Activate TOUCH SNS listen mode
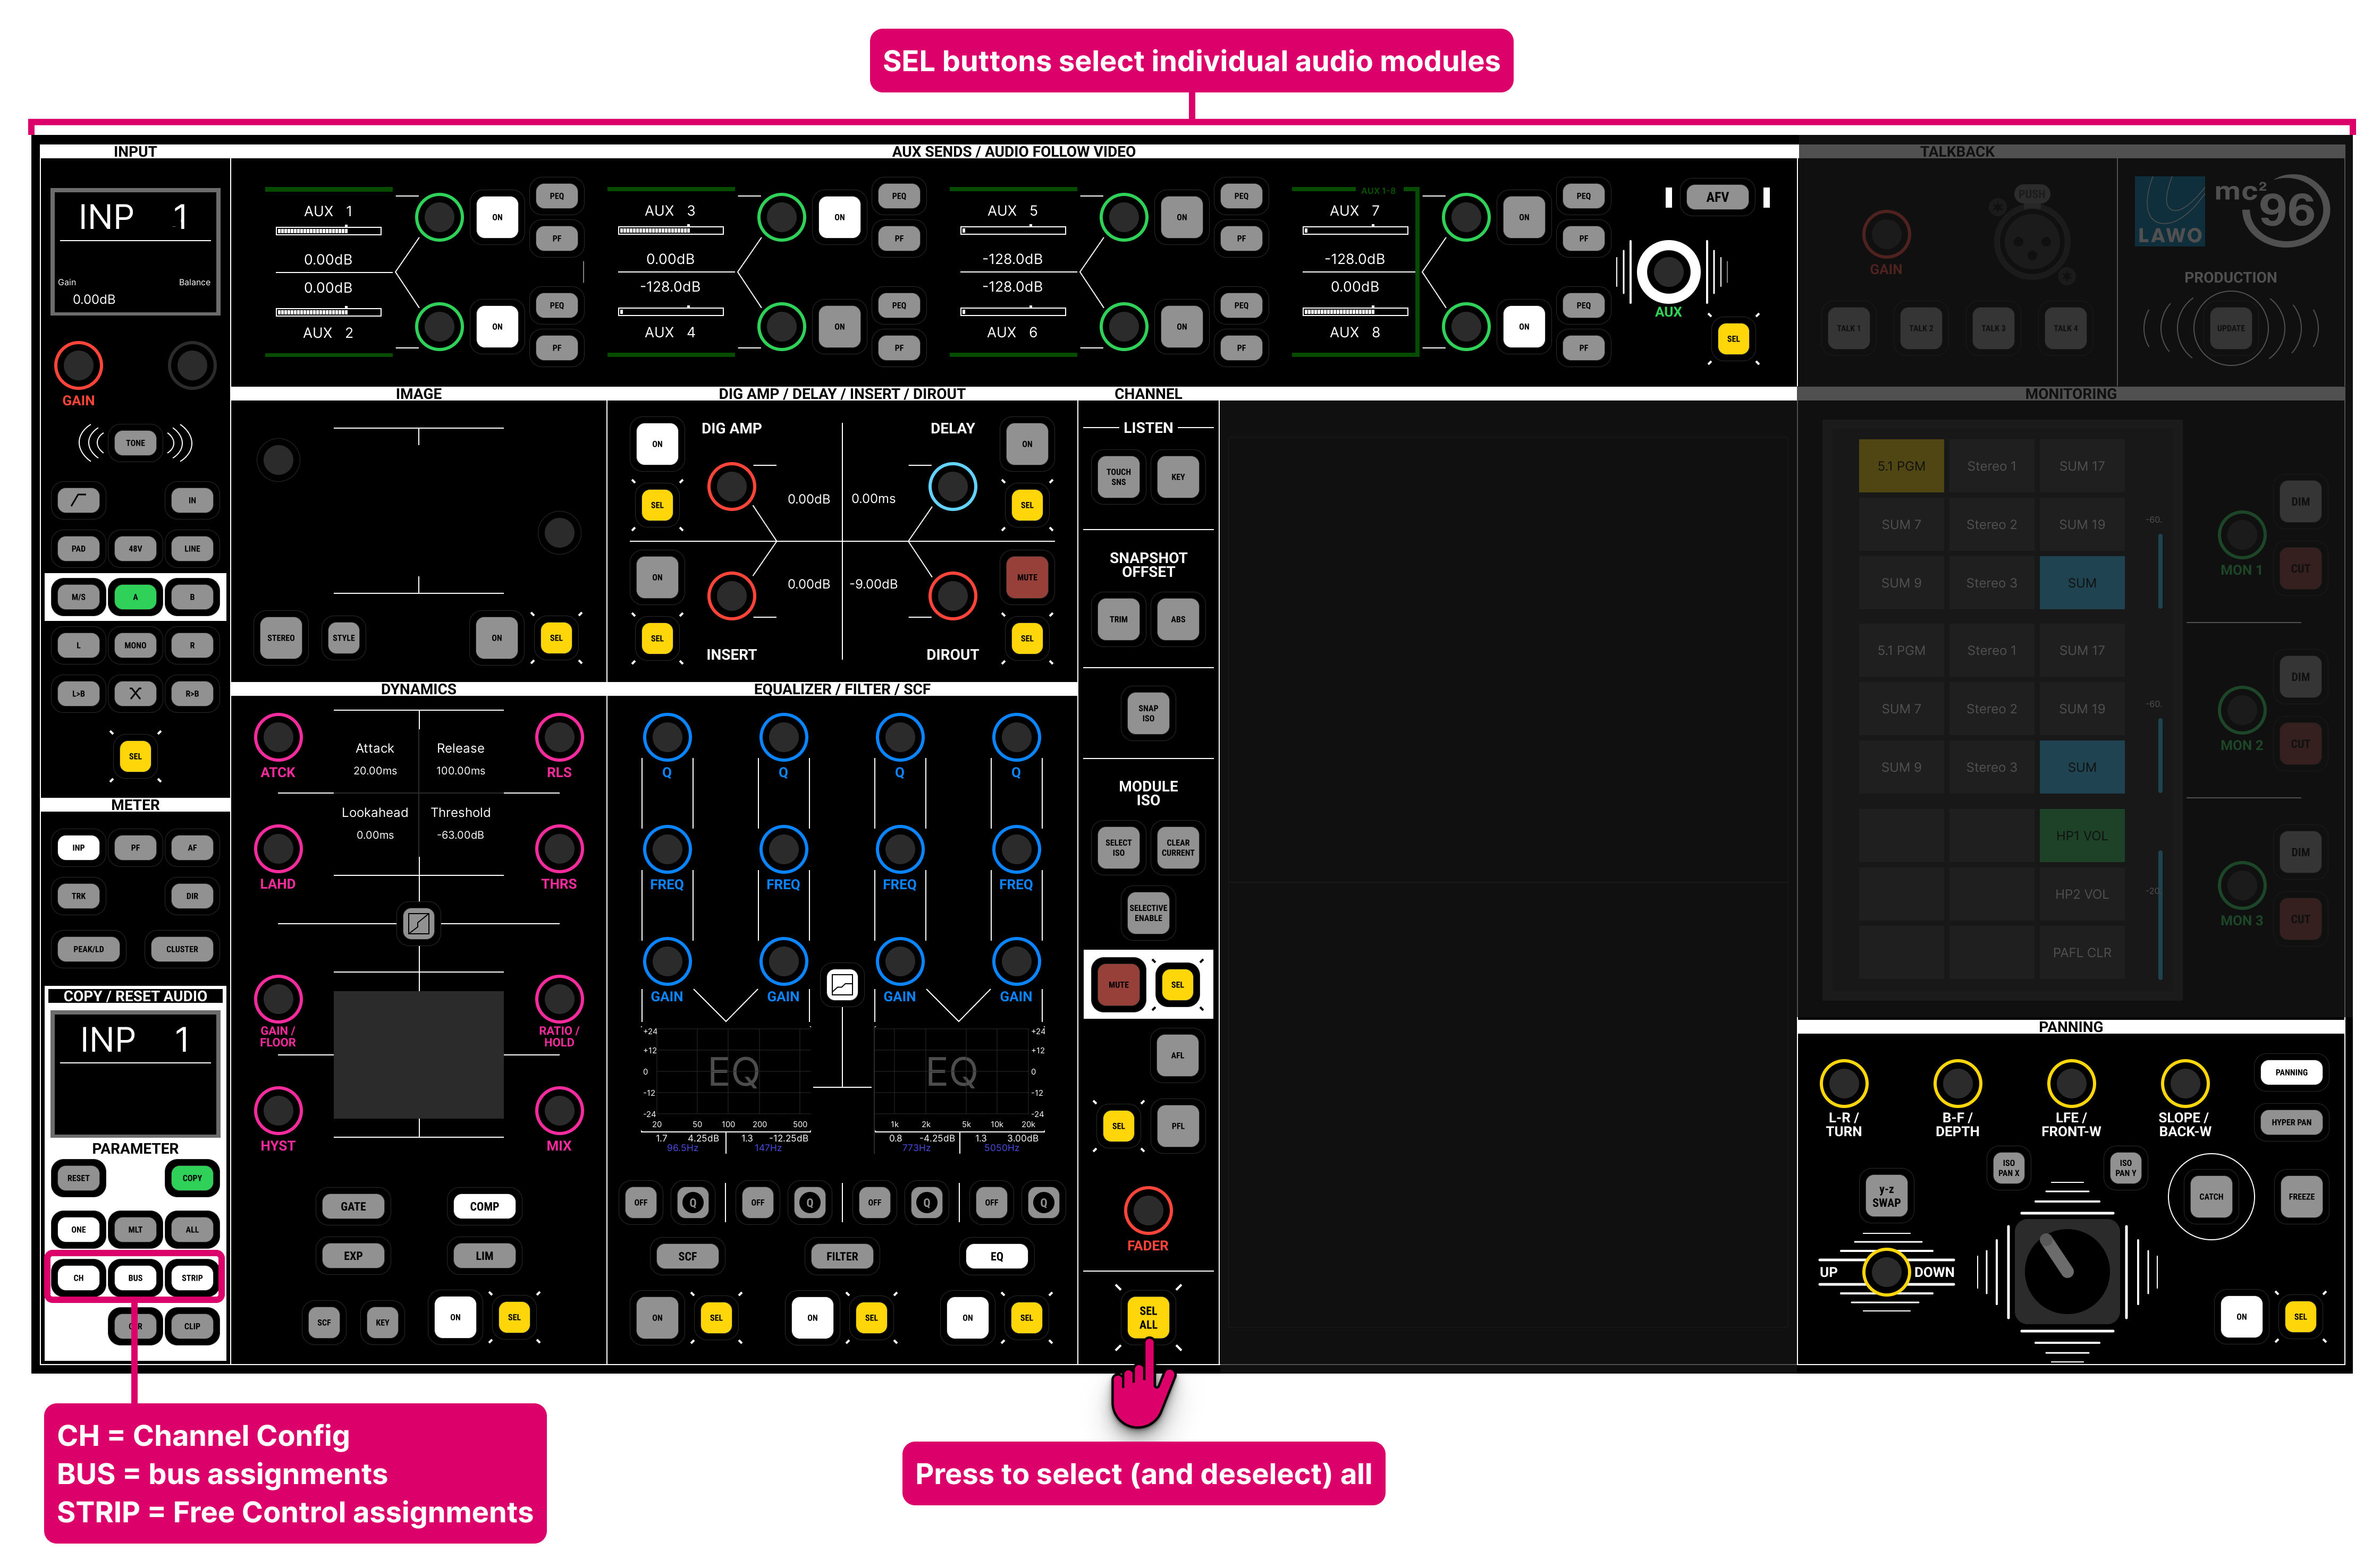 [1118, 477]
